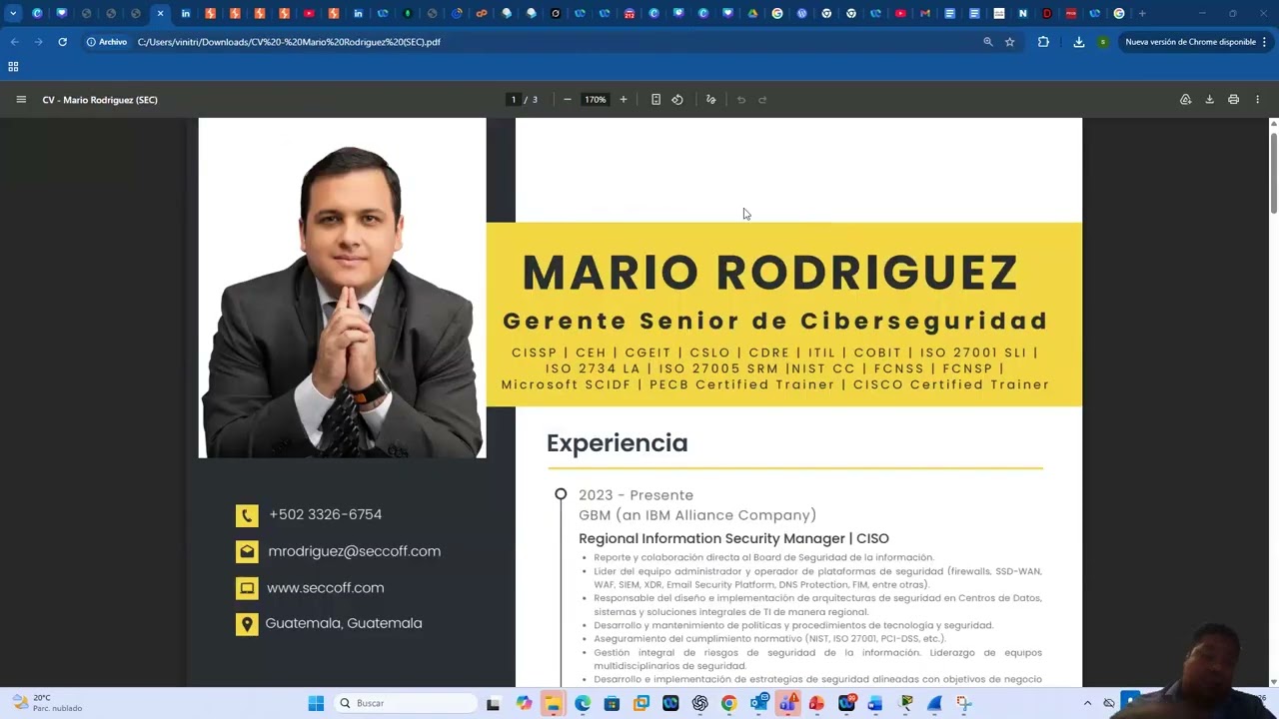Image resolution: width=1279 pixels, height=719 pixels.
Task: Click the redo arrow in PDF toolbar
Action: coord(762,100)
